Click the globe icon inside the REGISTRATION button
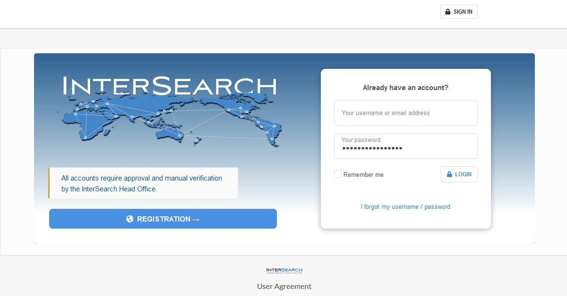The width and height of the screenshot is (567, 296). (129, 218)
